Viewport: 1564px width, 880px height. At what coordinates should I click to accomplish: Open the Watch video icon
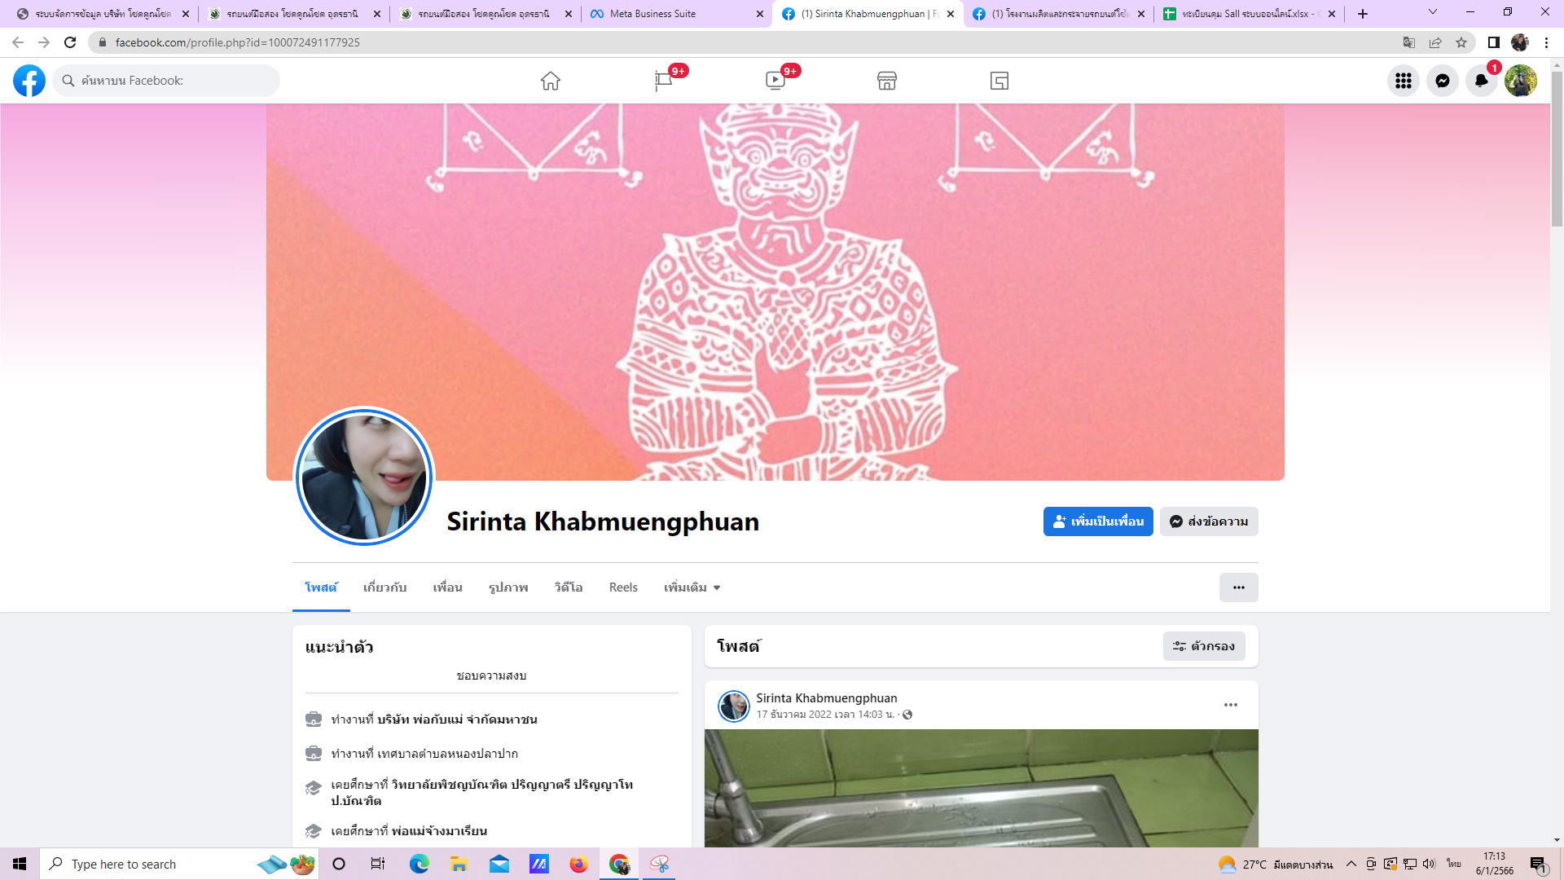tap(775, 81)
